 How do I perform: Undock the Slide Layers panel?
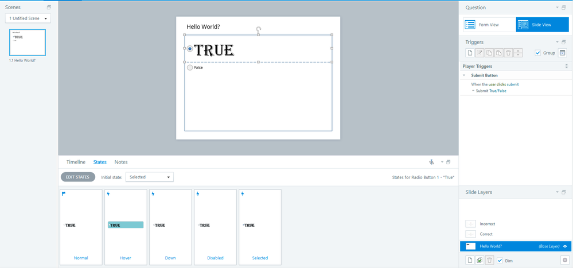(564, 192)
